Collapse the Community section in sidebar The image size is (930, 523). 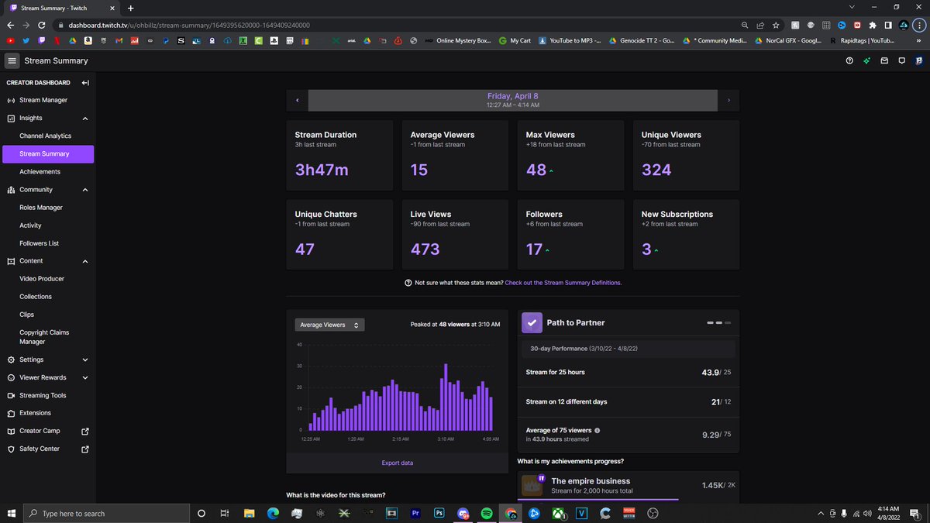(x=85, y=190)
